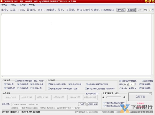155x115 pixels.
Task: Maximize the window via title bar
Action: pos(150,1)
